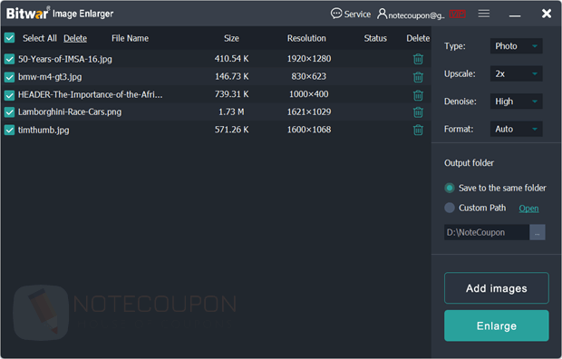Click the resolution value 1920×1280
This screenshot has width=562, height=359.
(x=309, y=59)
